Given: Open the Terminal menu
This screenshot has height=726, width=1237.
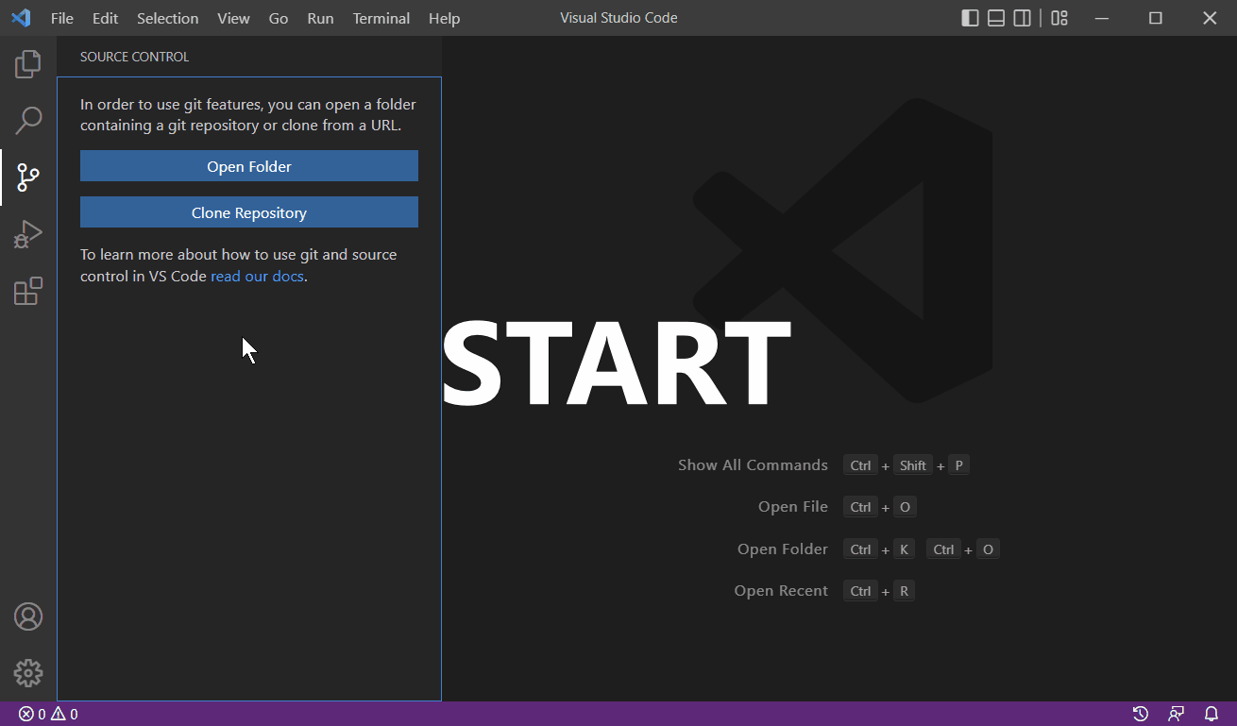Looking at the screenshot, I should point(381,18).
